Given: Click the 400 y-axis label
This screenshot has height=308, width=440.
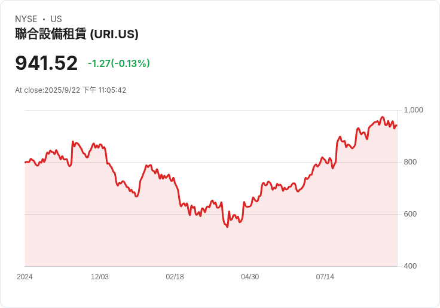Looking at the screenshot, I should pyautogui.click(x=410, y=266).
